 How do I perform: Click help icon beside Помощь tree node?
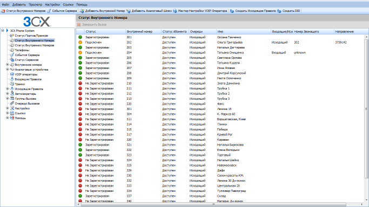12,118
